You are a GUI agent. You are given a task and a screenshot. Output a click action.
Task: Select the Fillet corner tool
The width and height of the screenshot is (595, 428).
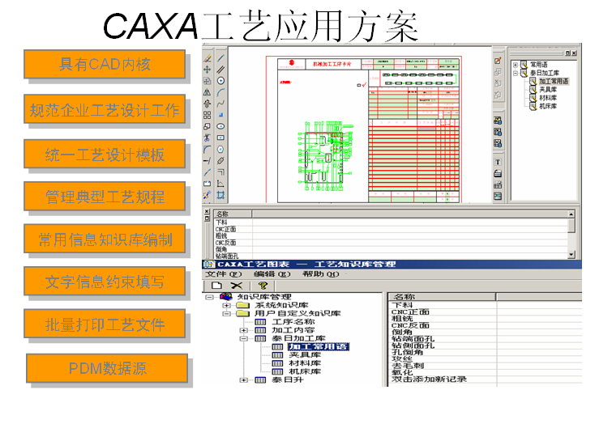coord(208,149)
